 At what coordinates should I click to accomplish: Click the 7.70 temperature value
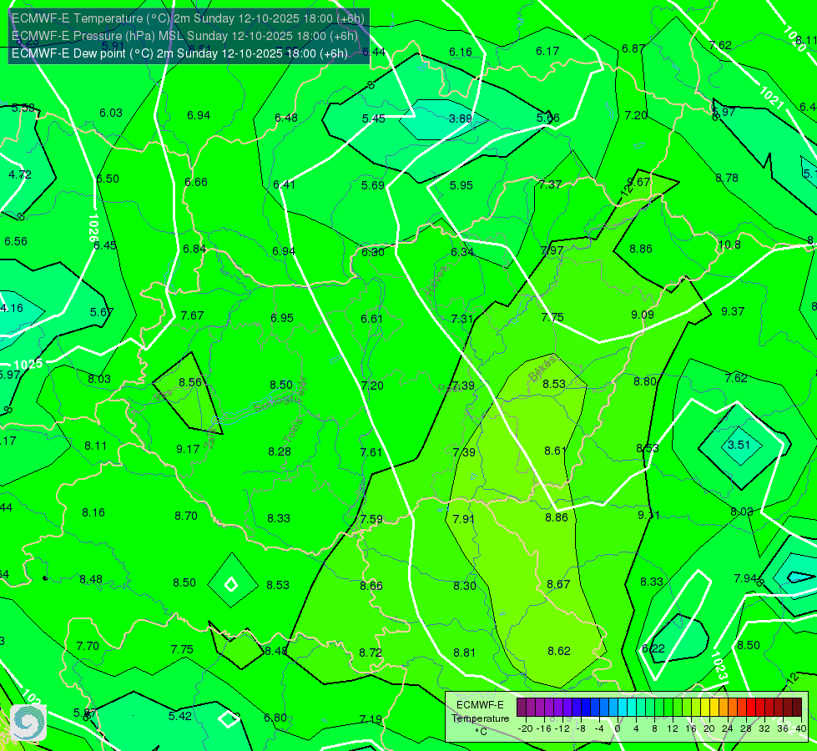(88, 646)
